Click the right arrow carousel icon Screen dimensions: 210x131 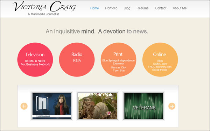pyautogui.click(x=172, y=106)
